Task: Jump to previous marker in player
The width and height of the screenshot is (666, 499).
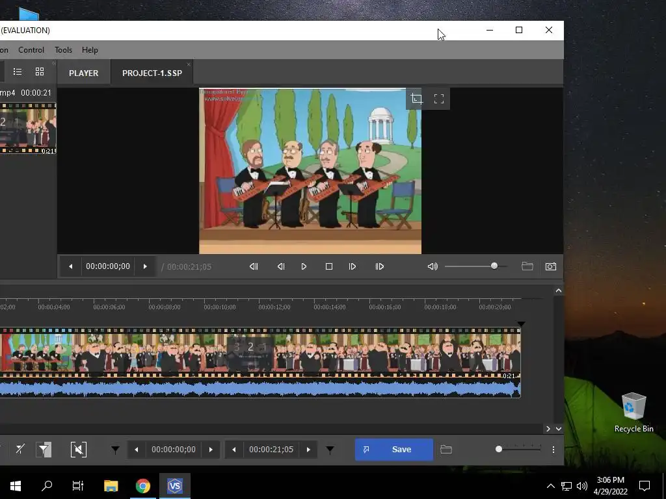Action: [254, 266]
